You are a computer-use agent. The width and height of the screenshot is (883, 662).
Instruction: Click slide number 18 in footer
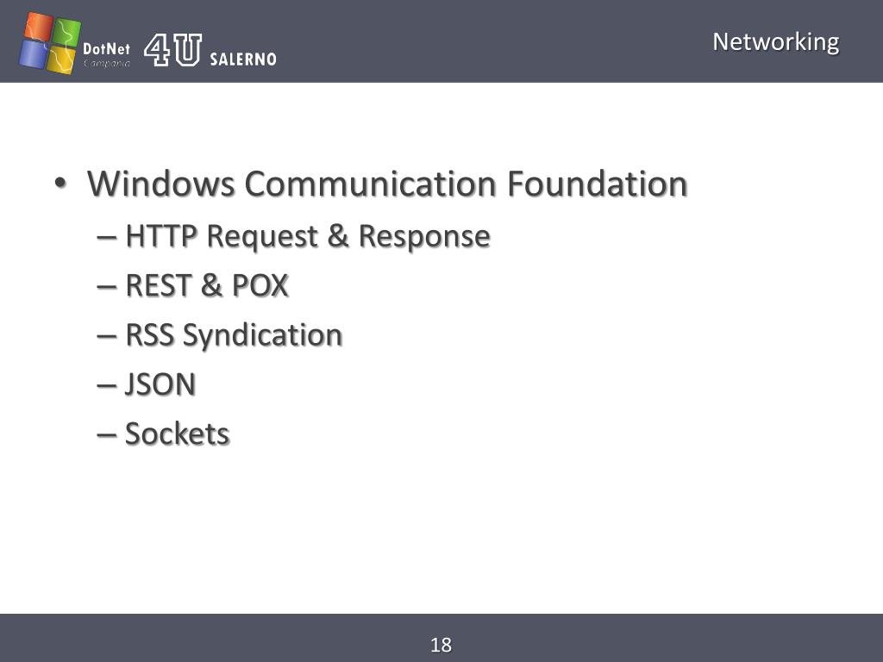[441, 645]
